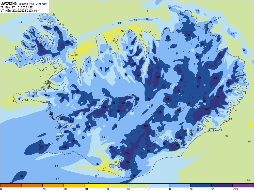Screen dimensions: 254x191
Task: Select the '69' humidity value
Action: 227,135
